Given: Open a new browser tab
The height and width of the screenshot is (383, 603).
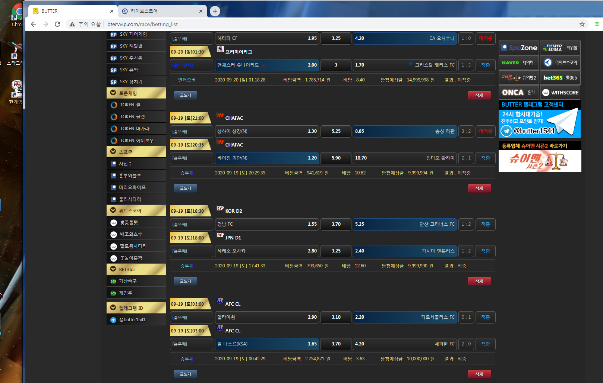Looking at the screenshot, I should (x=215, y=11).
